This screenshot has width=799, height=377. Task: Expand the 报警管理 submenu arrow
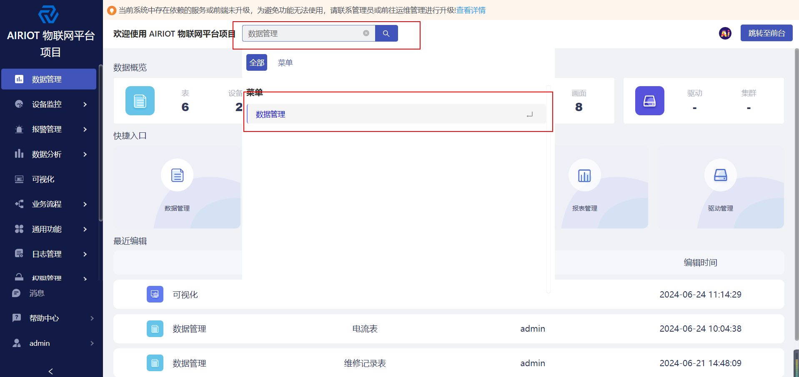85,129
